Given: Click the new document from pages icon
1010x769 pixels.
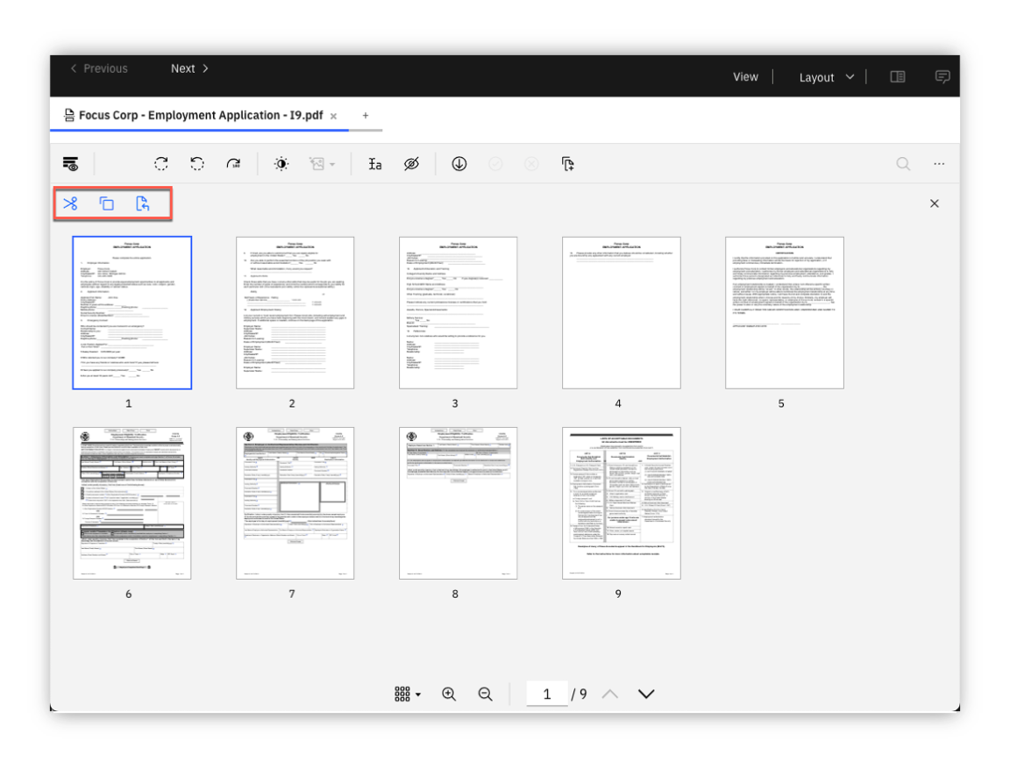Looking at the screenshot, I should 567,164.
